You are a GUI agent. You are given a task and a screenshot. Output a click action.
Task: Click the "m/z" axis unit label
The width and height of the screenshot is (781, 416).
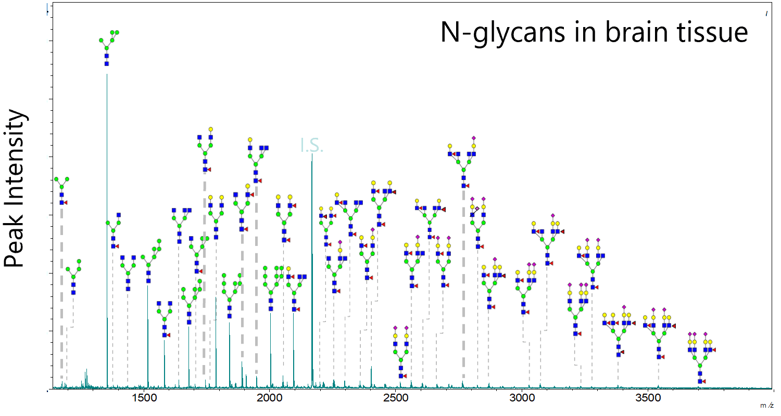click(x=766, y=405)
